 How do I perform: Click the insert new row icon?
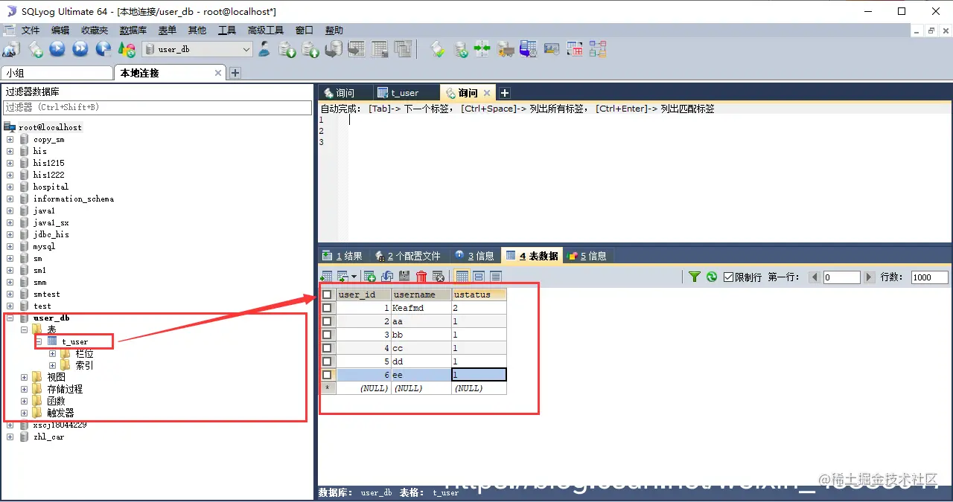[369, 277]
